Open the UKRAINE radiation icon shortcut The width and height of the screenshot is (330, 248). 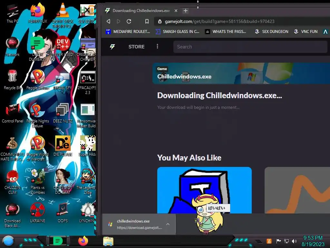pyautogui.click(x=37, y=213)
